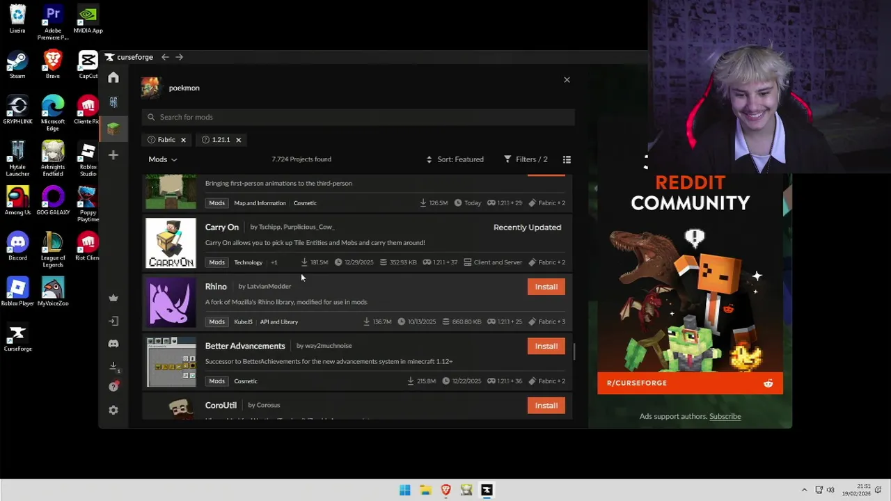Select the Cosmetic tag on Better Advancements

246,381
